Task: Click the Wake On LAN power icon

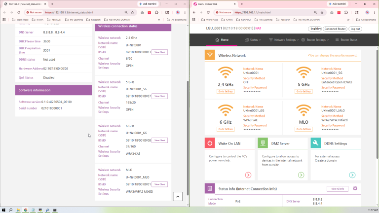Action: pos(210,143)
